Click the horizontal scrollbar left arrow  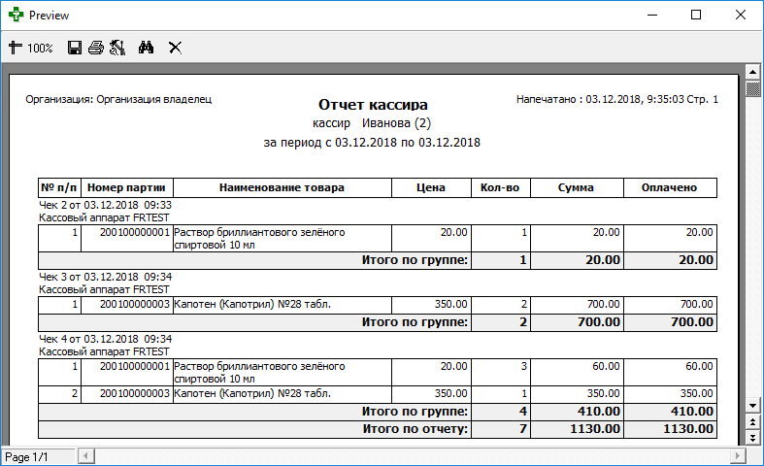coord(85,456)
